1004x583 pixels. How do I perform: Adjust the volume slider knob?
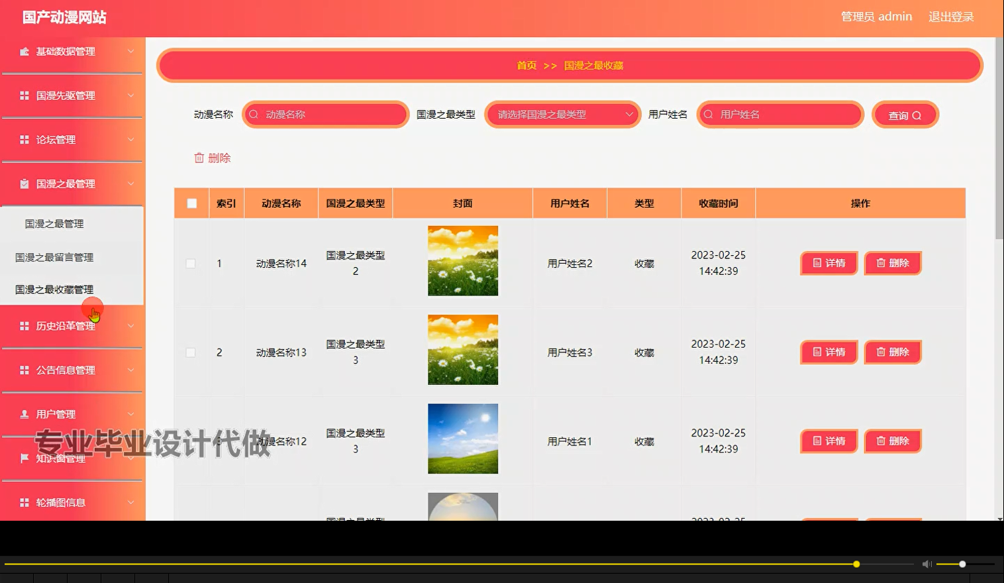(962, 564)
